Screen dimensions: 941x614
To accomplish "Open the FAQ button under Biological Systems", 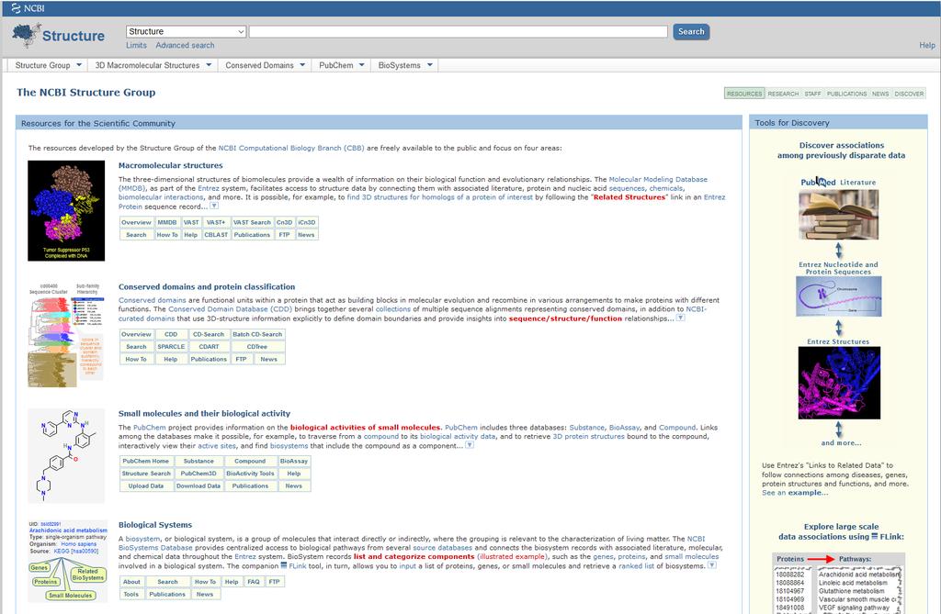I will [x=254, y=582].
